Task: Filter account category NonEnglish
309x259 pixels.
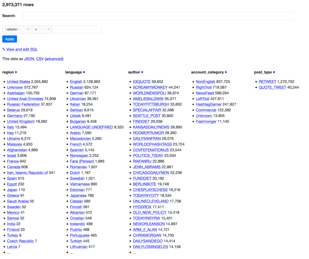Action: 205,82
